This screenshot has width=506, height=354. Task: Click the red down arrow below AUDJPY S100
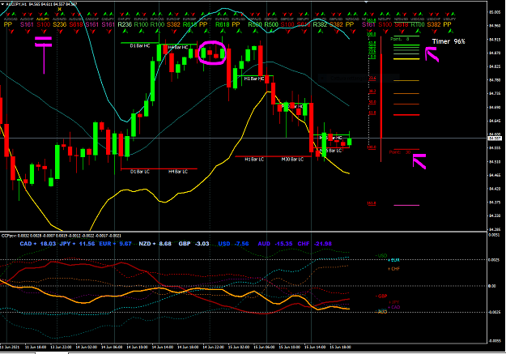(44, 32)
